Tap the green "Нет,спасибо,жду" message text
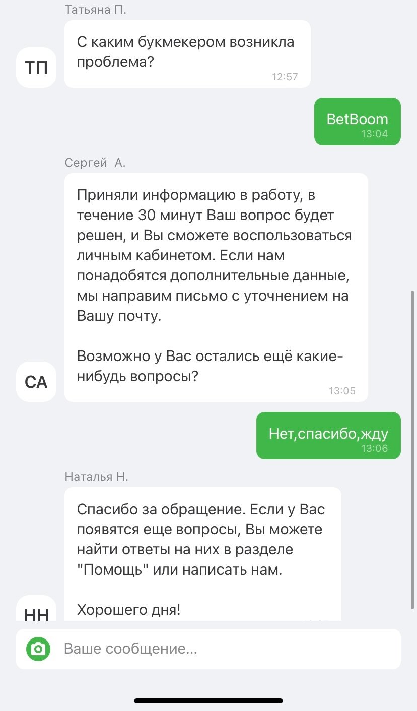 pyautogui.click(x=328, y=433)
